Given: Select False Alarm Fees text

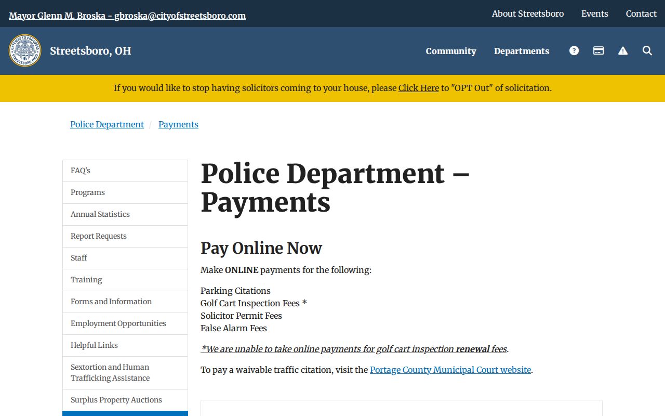Looking at the screenshot, I should point(234,328).
